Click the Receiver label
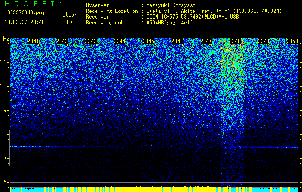This screenshot has width=302, height=192. pyautogui.click(x=97, y=17)
